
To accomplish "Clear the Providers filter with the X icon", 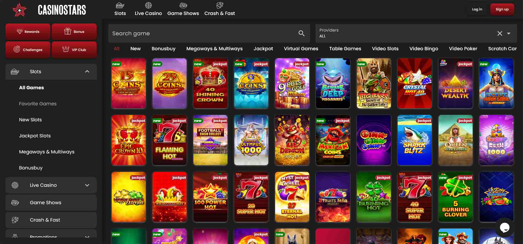I will 500,34.
